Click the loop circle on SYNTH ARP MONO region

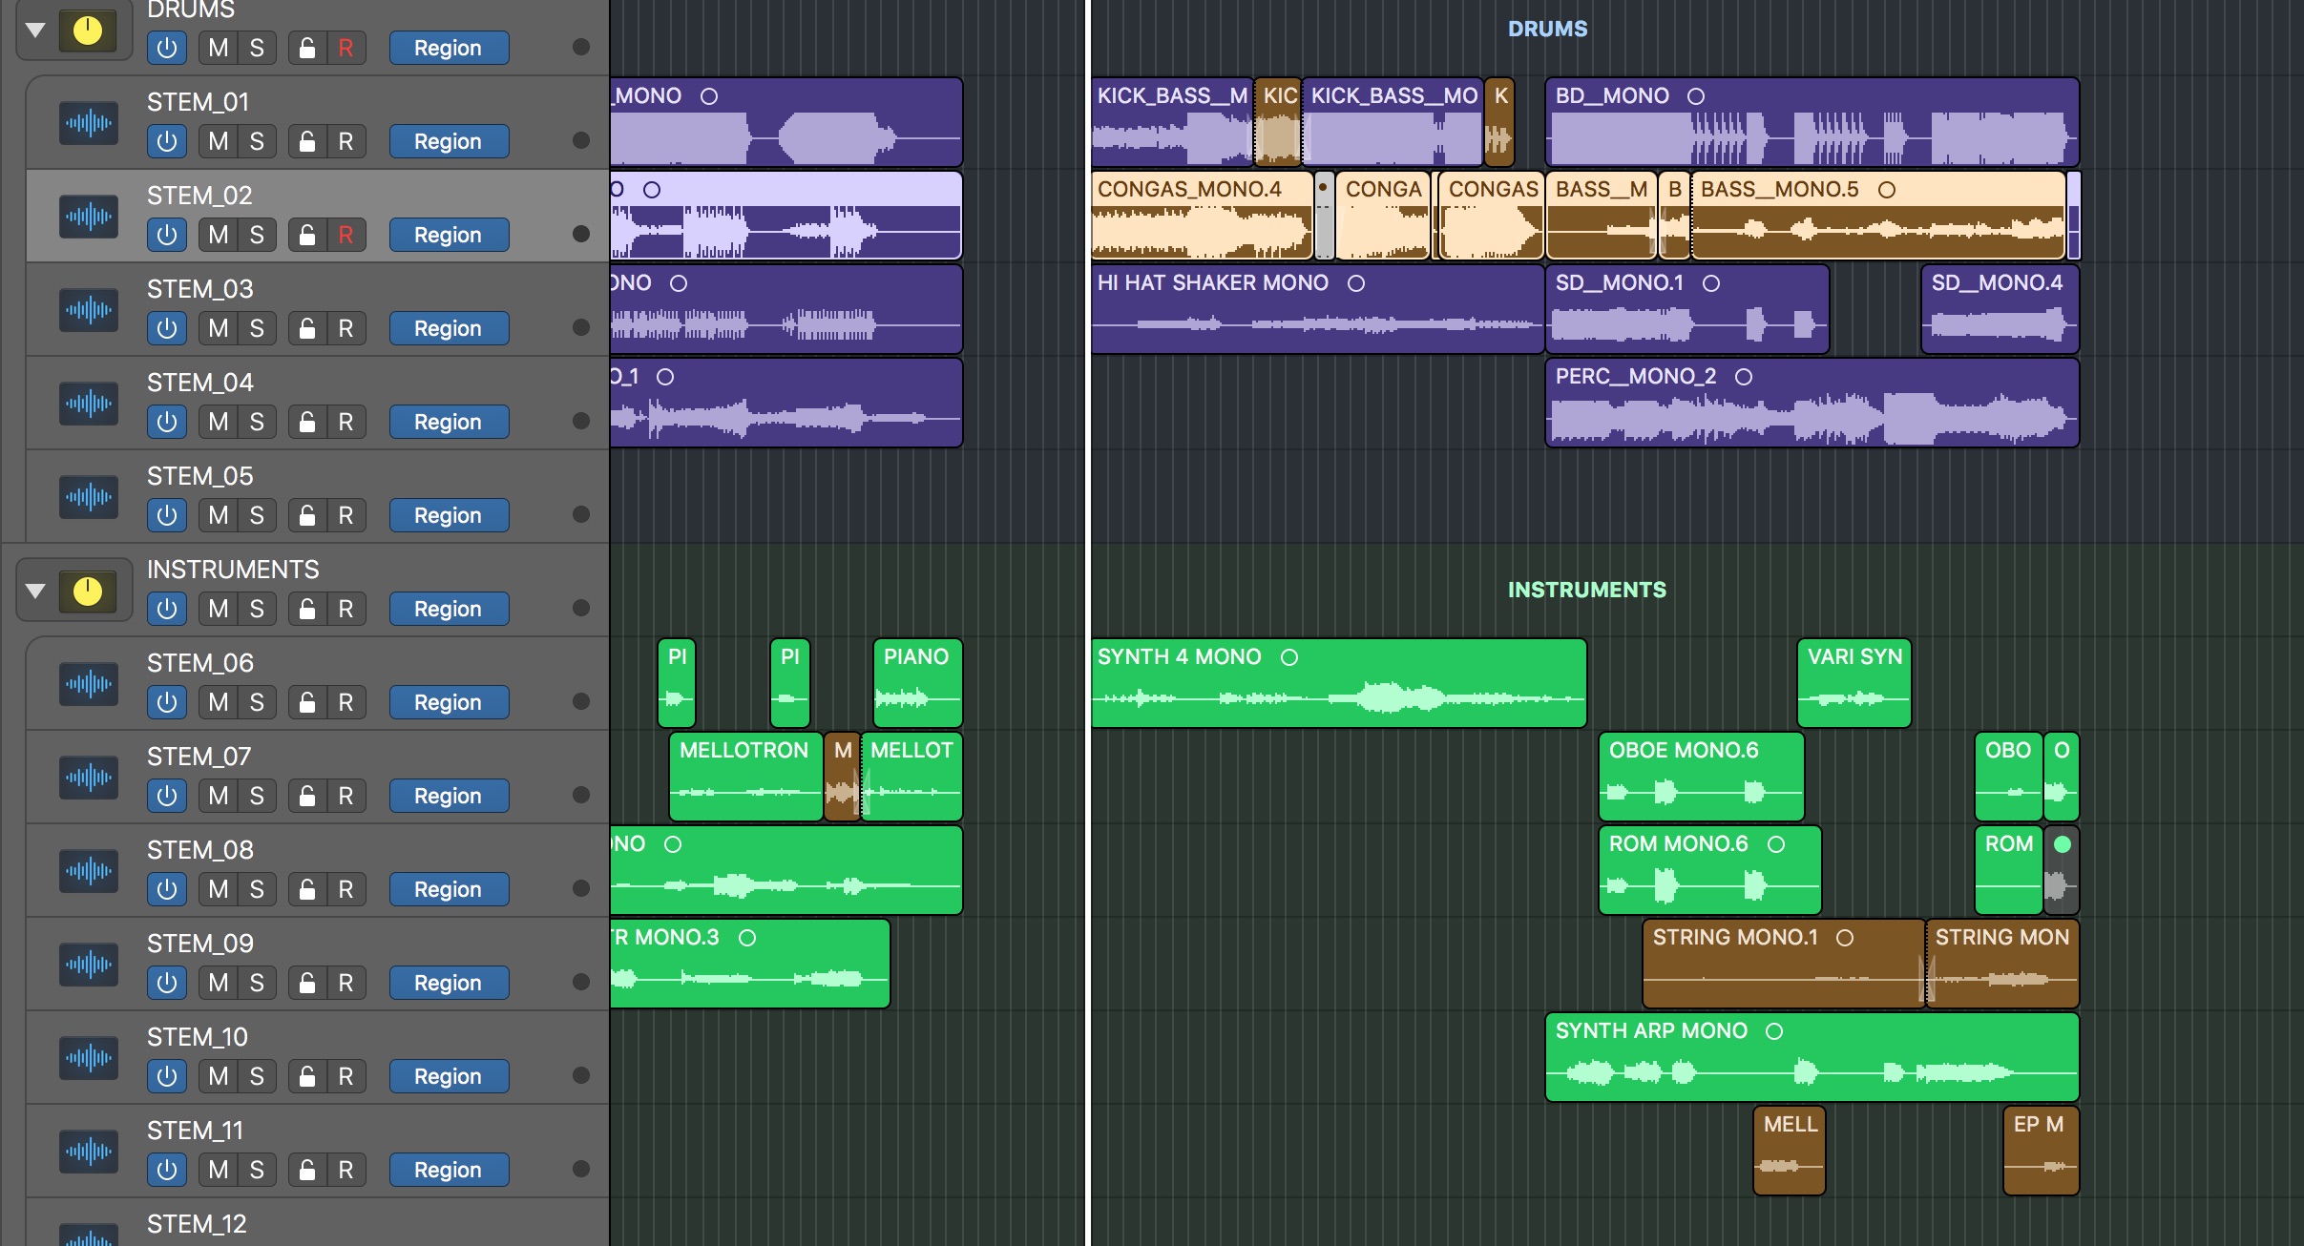tap(1774, 1031)
